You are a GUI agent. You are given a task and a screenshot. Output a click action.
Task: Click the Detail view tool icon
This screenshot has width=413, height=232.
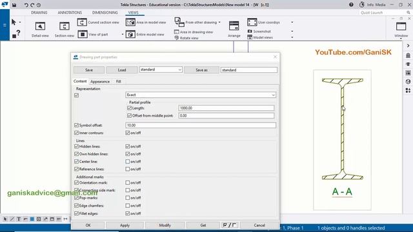(x=40, y=26)
